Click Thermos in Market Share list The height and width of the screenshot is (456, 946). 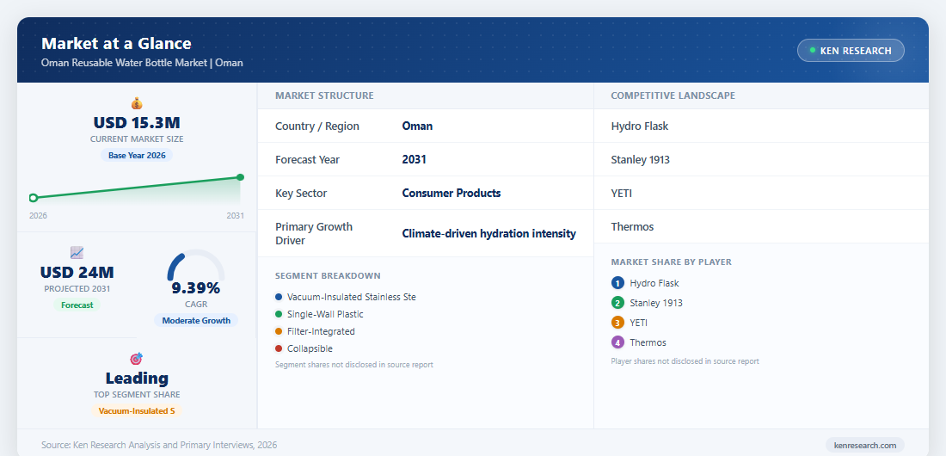pos(648,342)
